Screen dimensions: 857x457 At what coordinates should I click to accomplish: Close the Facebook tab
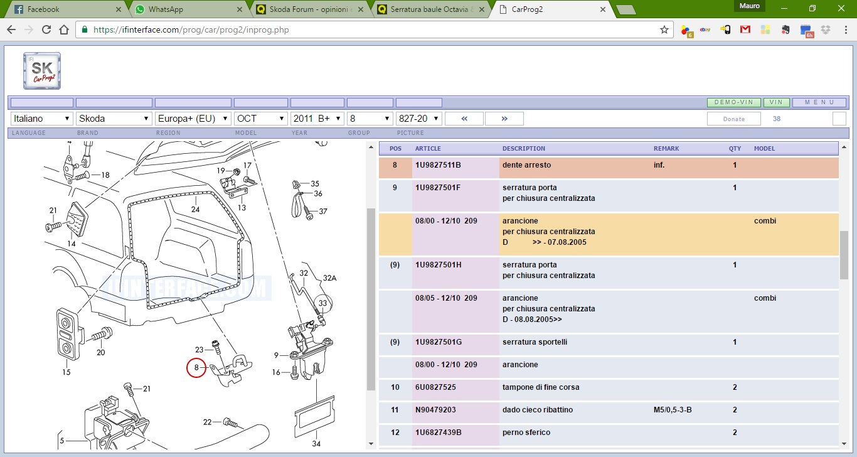(119, 9)
